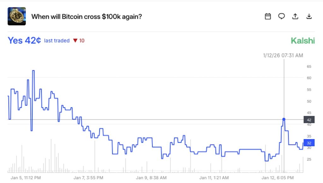Click the "Jan 12, 6:05 PM" axis label
The height and width of the screenshot is (183, 323).
[x=277, y=178]
